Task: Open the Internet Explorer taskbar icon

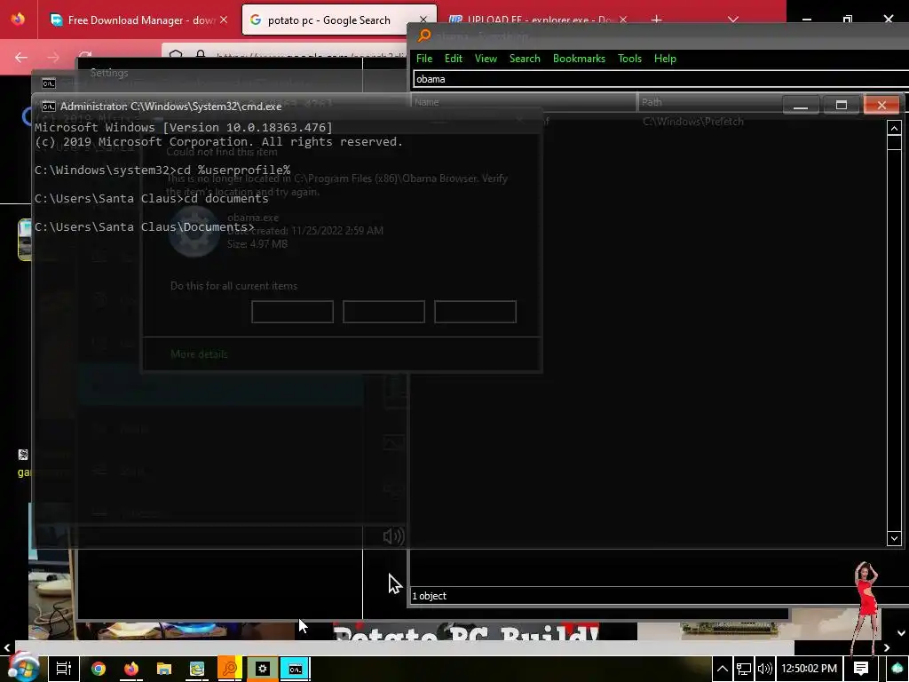Action: [197, 669]
